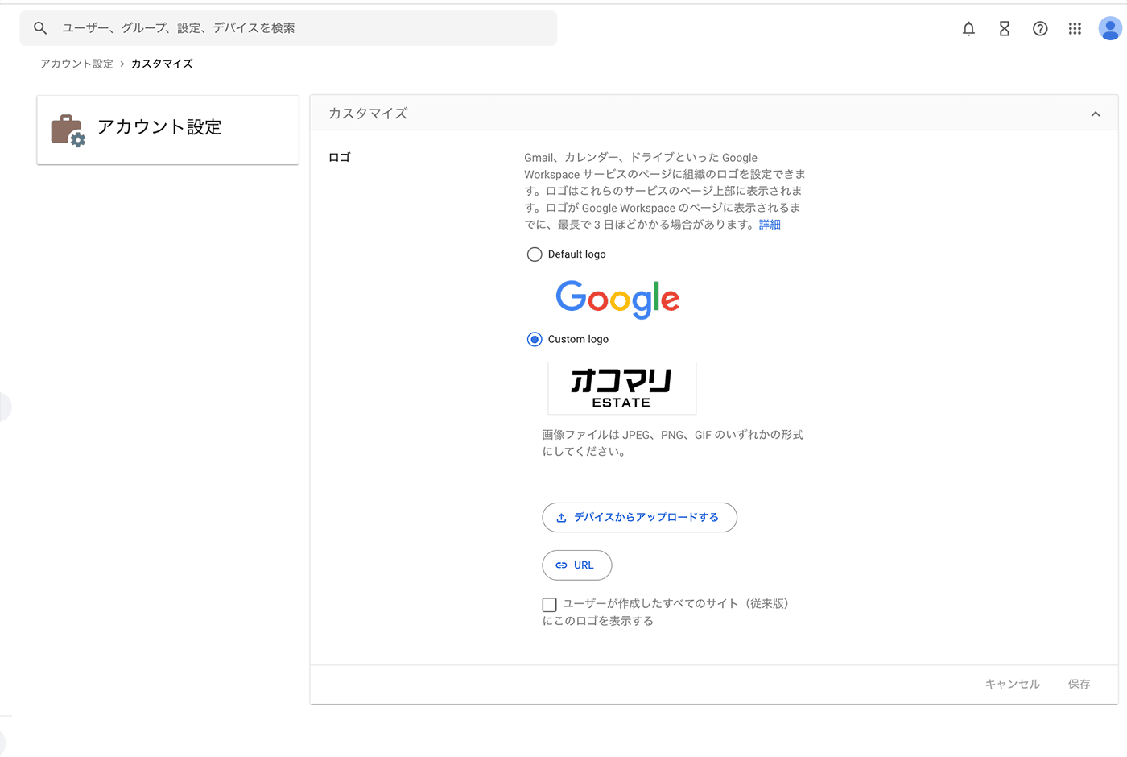Click the カスタマイズ breadcrumb item
The height and width of the screenshot is (757, 1127).
point(162,64)
